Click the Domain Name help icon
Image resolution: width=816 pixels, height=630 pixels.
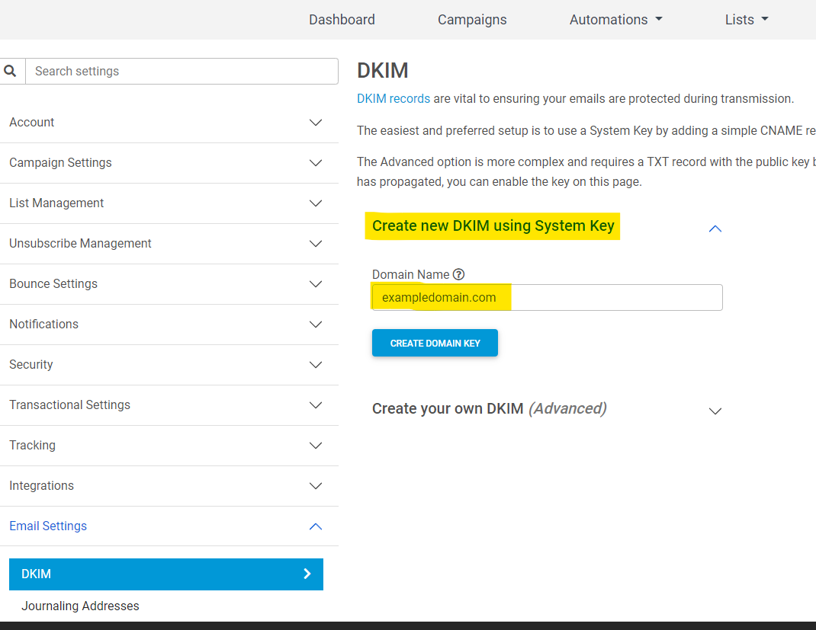click(x=458, y=274)
